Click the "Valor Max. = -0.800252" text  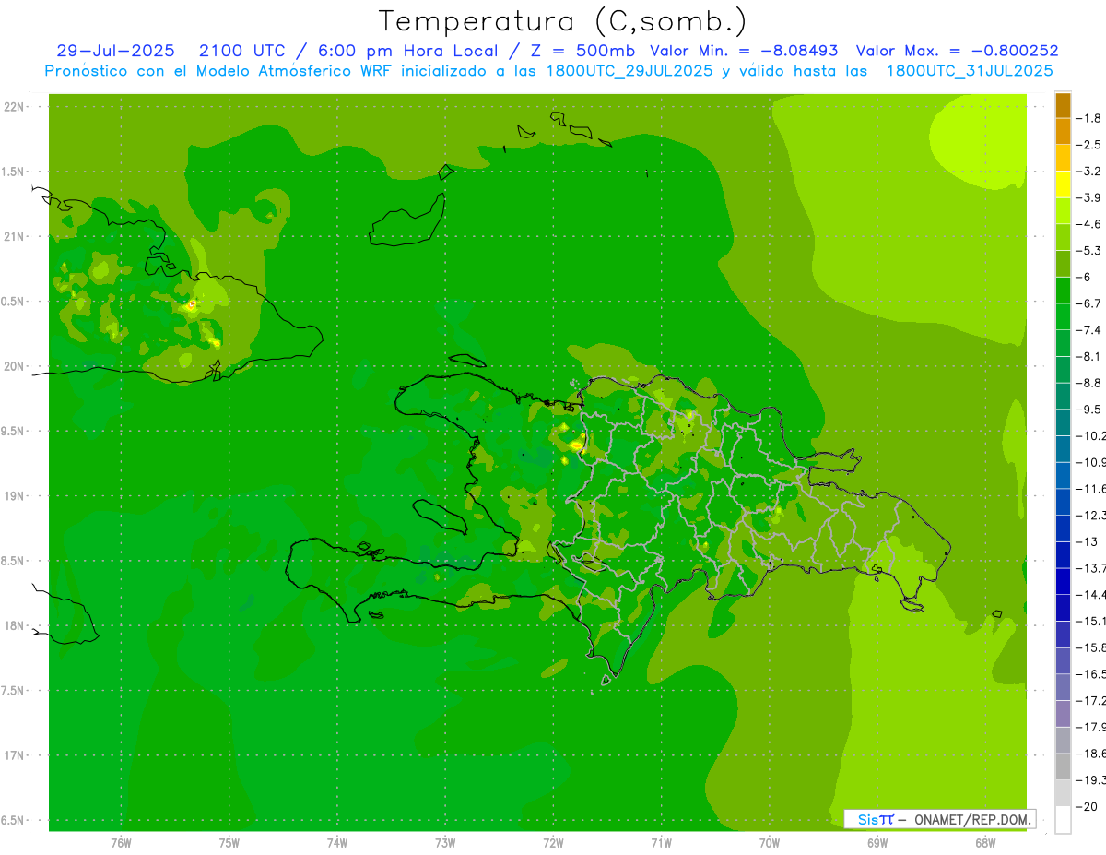[x=957, y=51]
